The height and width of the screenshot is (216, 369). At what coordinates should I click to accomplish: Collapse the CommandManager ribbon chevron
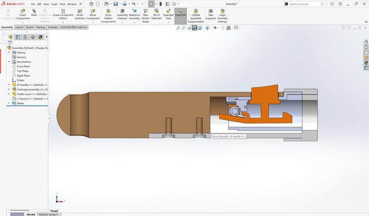366,22
